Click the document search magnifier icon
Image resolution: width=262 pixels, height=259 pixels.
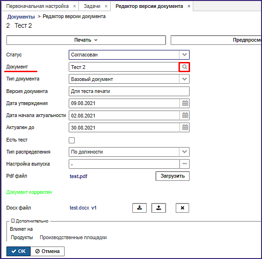[x=185, y=67]
